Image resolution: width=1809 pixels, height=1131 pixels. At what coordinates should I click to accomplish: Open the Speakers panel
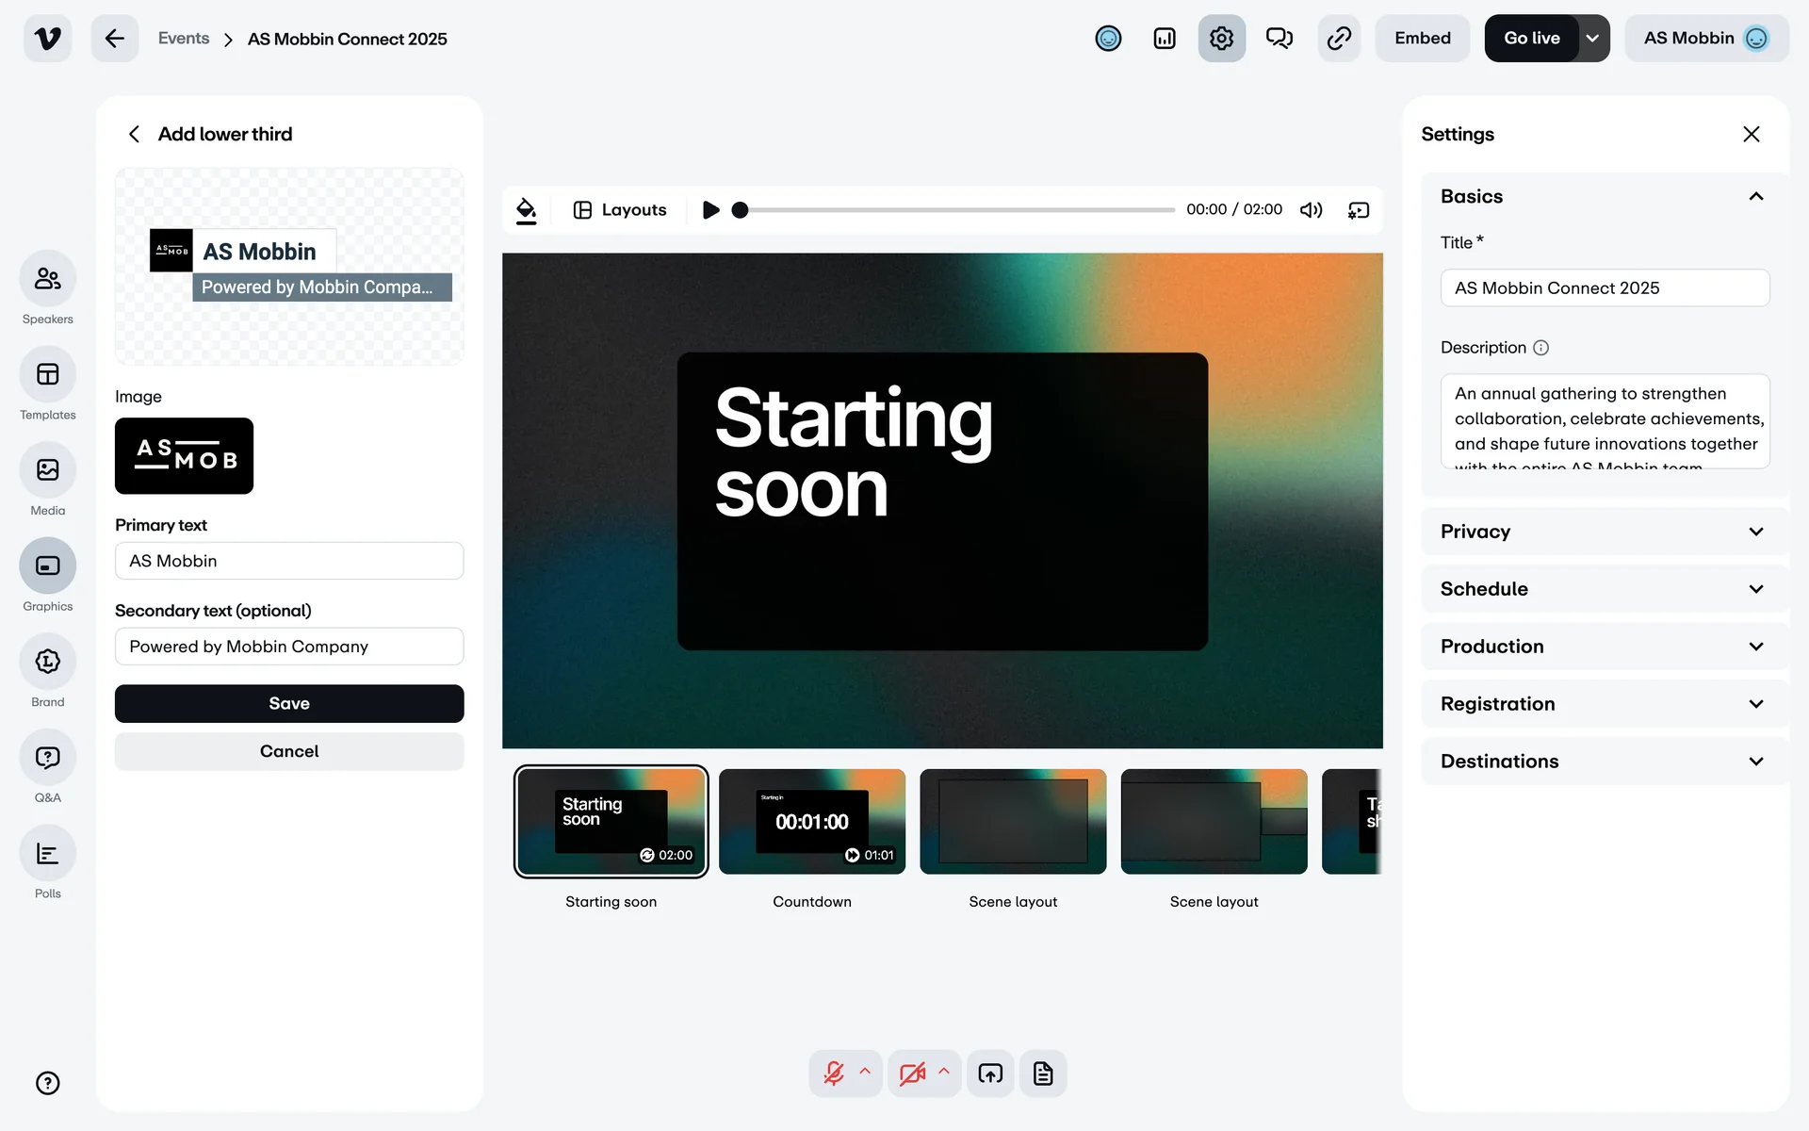(47, 279)
